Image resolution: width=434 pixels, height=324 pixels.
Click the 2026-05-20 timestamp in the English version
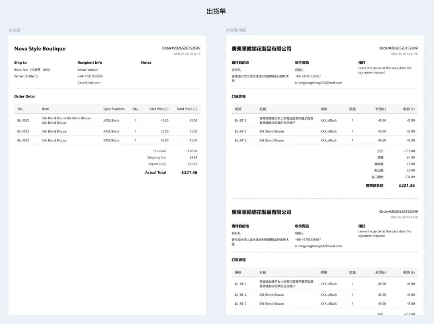[187, 54]
